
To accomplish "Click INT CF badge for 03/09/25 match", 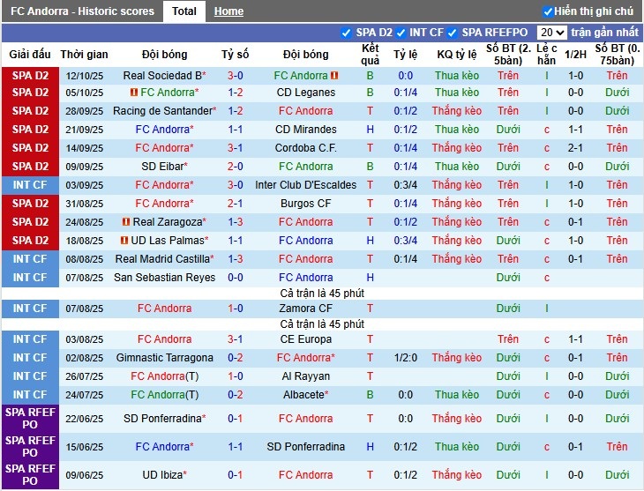I will coord(30,185).
